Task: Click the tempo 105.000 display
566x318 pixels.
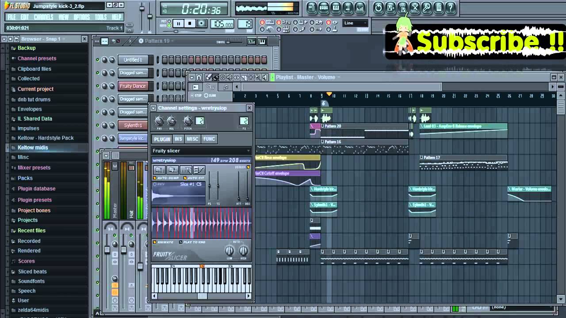Action: (222, 24)
